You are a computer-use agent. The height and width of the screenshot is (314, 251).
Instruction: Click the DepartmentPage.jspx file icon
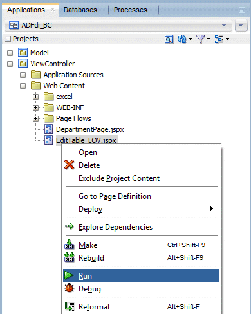[49, 129]
